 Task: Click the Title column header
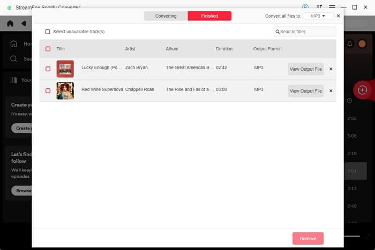point(61,49)
